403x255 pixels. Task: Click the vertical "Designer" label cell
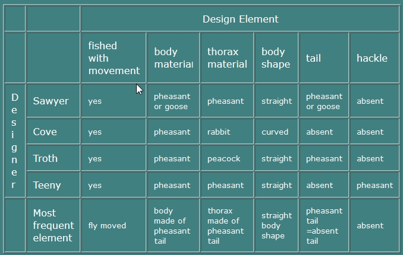pos(14,141)
